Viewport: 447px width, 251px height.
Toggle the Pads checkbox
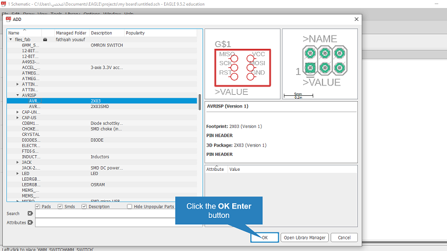[38, 206]
